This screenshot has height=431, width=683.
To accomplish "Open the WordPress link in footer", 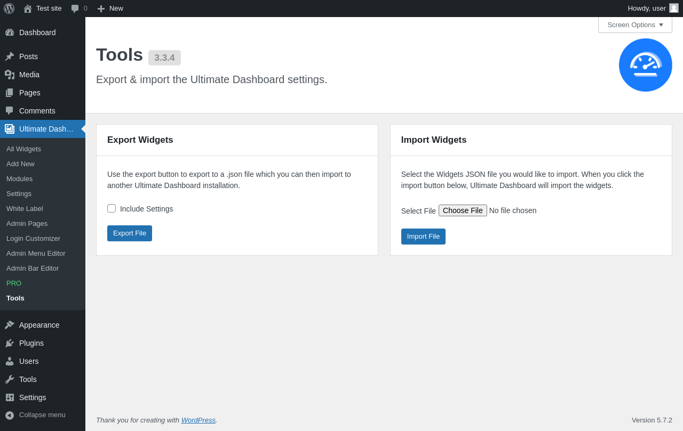I will [x=198, y=420].
